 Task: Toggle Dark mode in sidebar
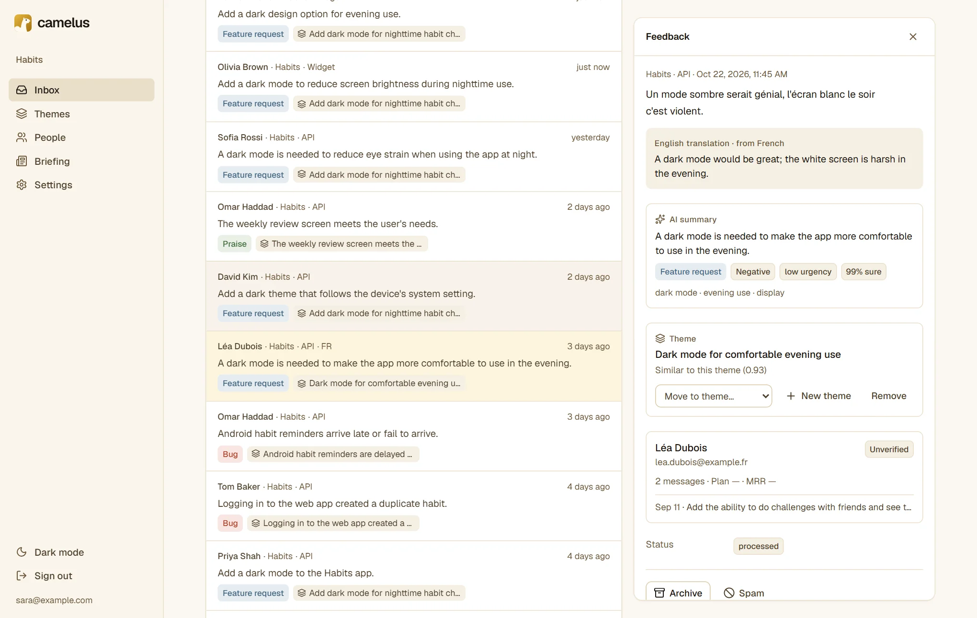[x=81, y=552]
